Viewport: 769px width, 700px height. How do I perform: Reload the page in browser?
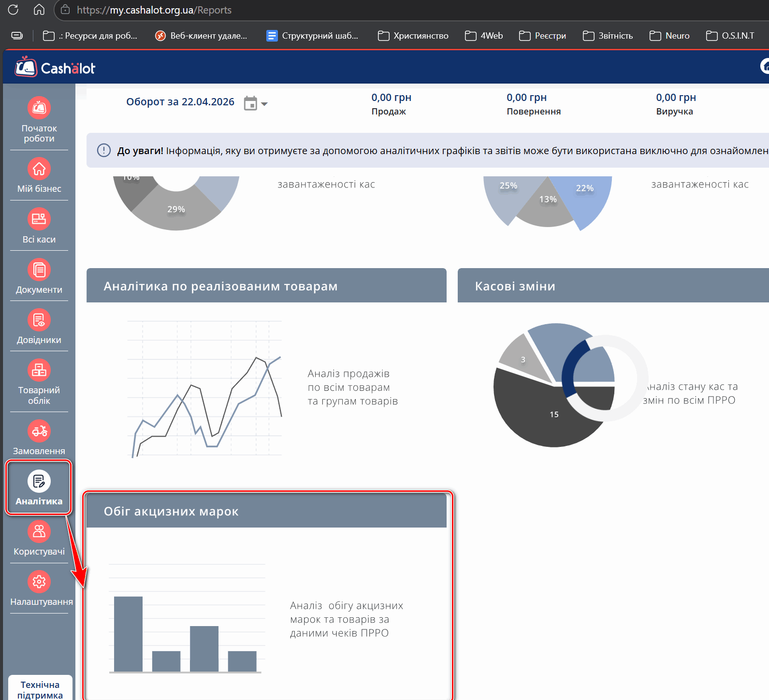point(14,10)
